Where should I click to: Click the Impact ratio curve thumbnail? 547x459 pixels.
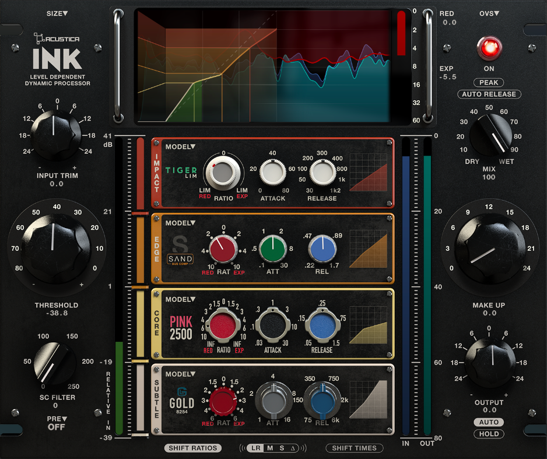click(369, 172)
